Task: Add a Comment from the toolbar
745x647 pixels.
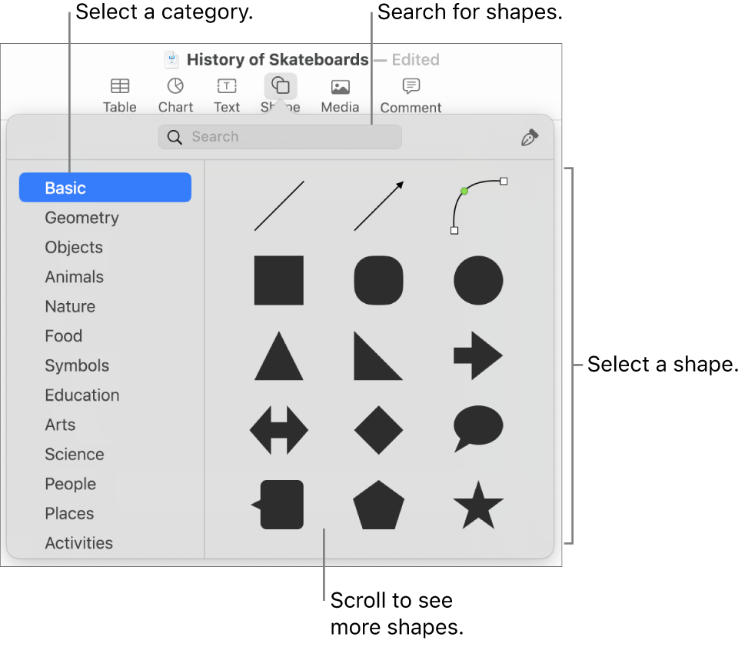Action: [x=411, y=95]
